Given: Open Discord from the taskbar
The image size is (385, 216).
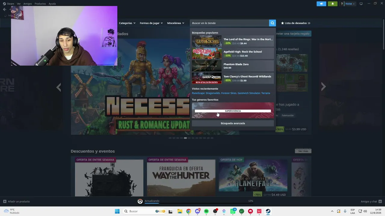Looking at the screenshot, I should coord(197,211).
